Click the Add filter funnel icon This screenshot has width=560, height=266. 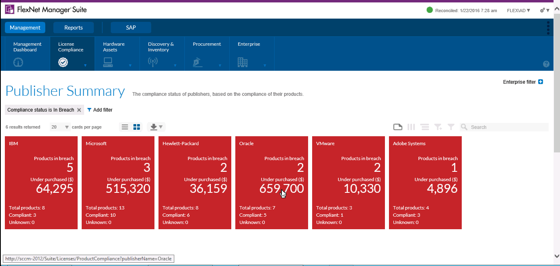click(x=90, y=110)
